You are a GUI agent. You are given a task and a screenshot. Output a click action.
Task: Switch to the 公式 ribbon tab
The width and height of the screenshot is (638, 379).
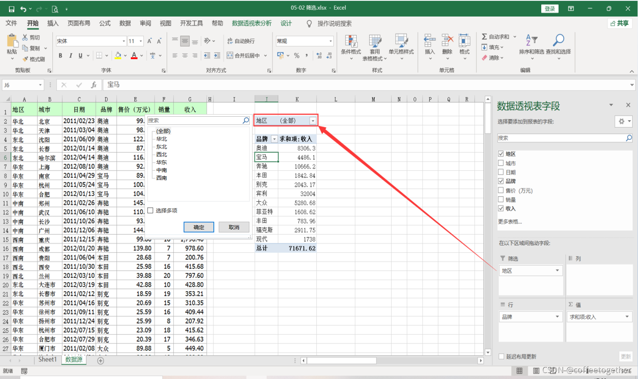click(105, 23)
